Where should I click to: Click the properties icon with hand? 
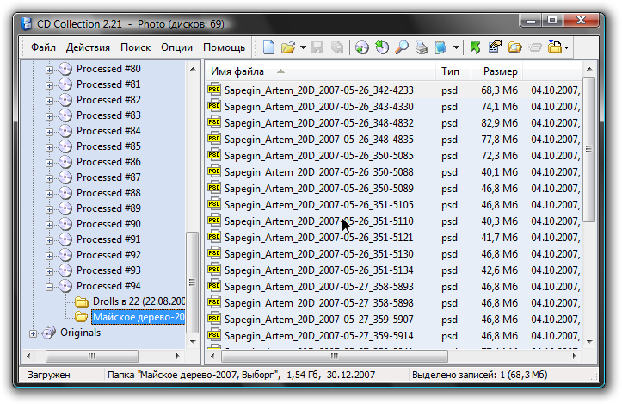[x=495, y=47]
